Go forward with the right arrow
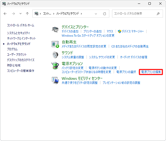Viewport: 166px width, 141px height. click(x=13, y=14)
